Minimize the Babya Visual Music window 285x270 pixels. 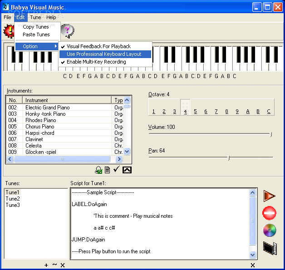[x=257, y=7]
